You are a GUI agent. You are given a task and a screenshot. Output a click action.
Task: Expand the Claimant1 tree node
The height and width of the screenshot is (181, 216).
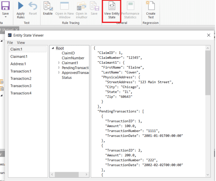59,63
